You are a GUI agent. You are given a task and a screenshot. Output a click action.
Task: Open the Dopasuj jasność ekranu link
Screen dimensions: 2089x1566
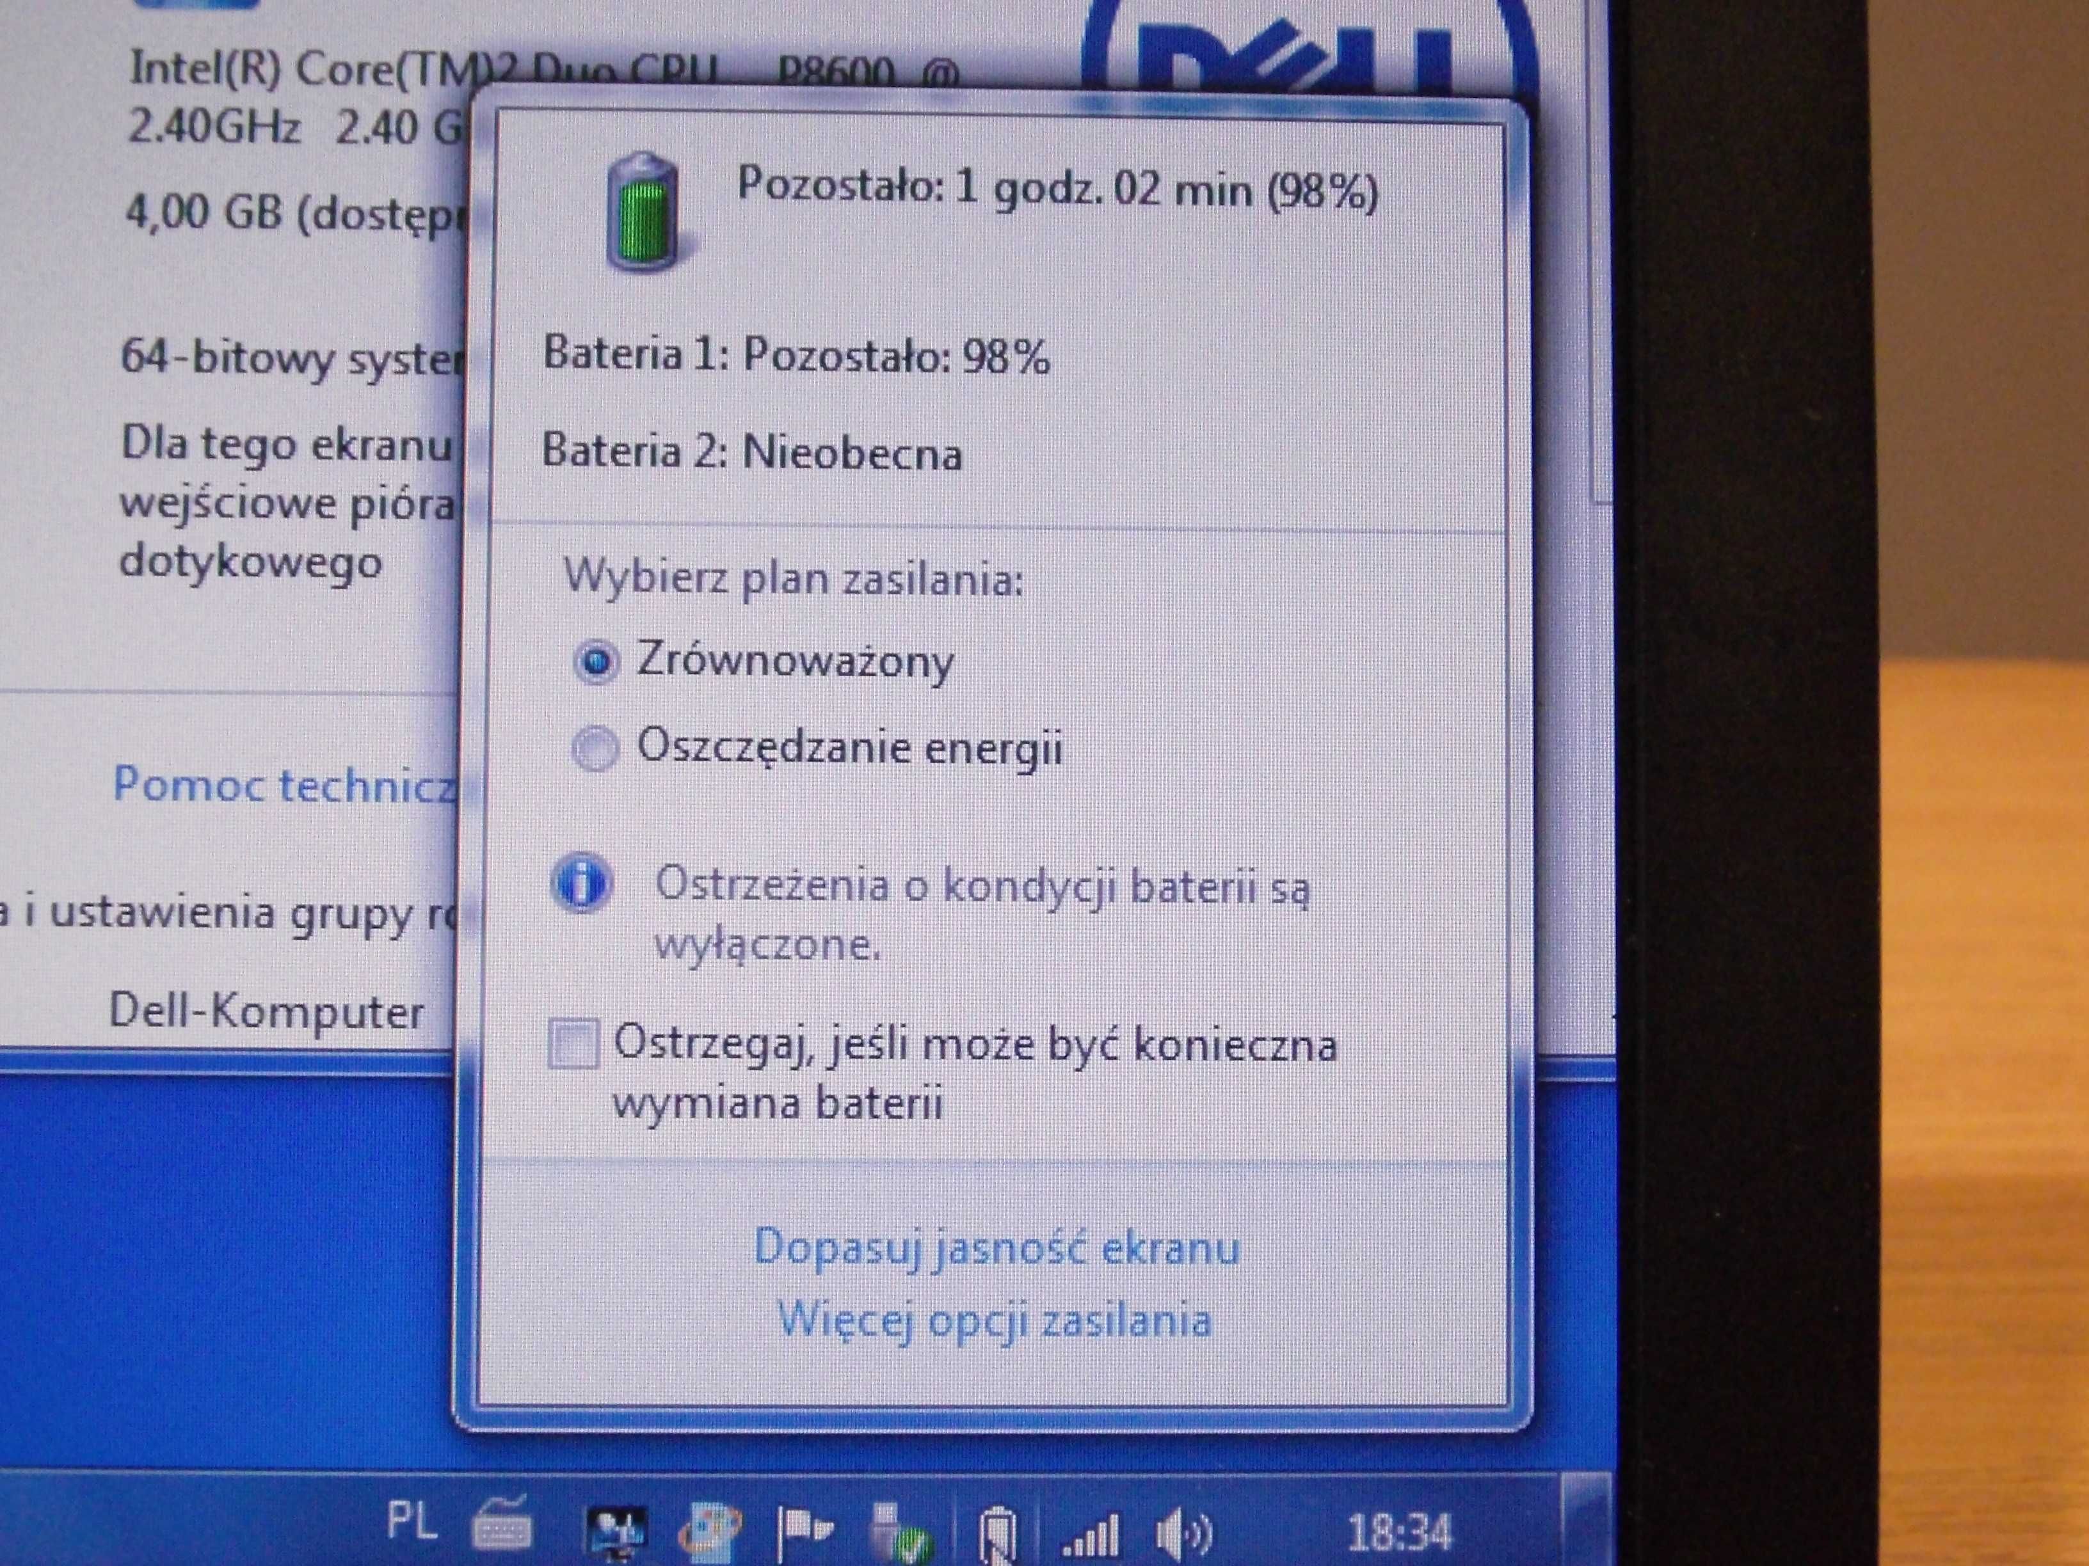coord(996,1248)
